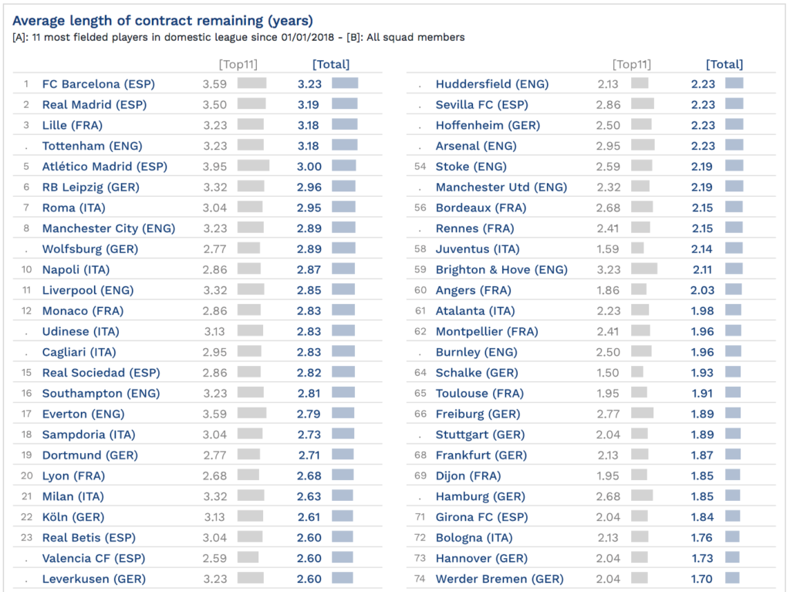The height and width of the screenshot is (592, 790).
Task: Select Everton (ENG) in the table
Action: coord(83,414)
